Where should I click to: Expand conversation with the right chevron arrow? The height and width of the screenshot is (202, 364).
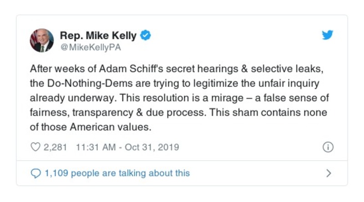329,173
